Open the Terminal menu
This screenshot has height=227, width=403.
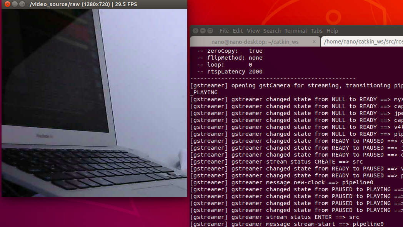296,31
